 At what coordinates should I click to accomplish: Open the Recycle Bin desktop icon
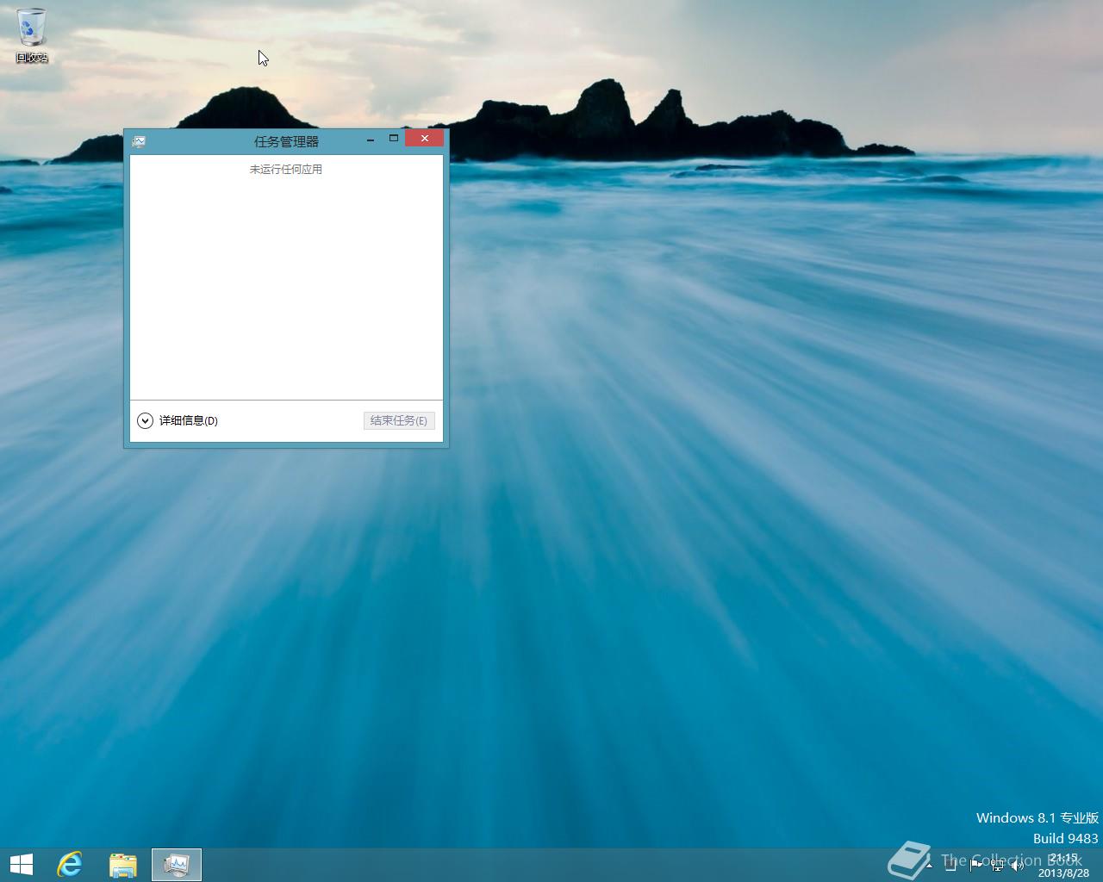[x=32, y=35]
